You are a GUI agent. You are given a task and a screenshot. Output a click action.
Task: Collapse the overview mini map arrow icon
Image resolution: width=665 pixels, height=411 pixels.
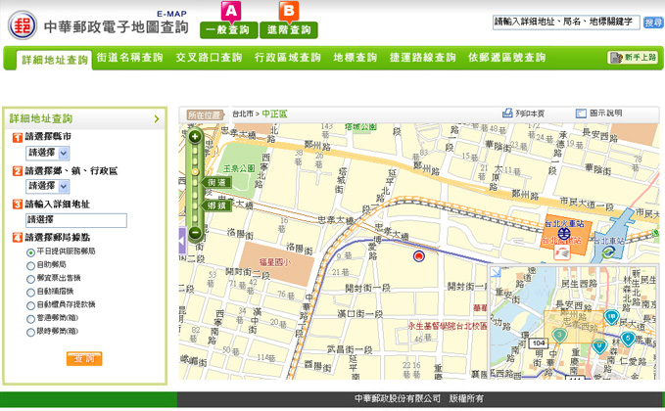click(x=496, y=272)
